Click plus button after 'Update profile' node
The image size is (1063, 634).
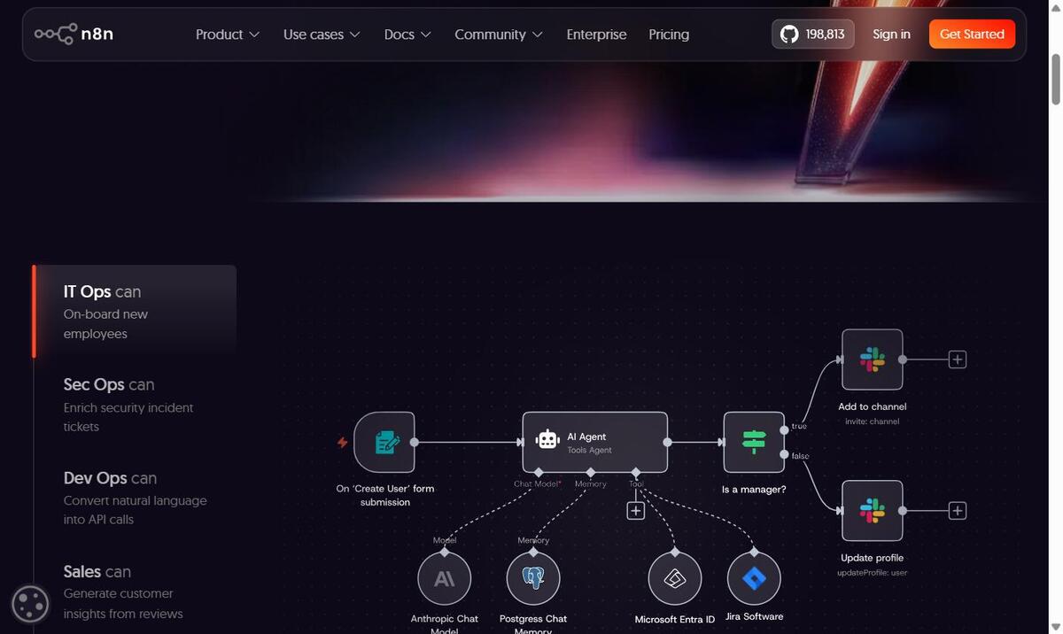pos(958,511)
